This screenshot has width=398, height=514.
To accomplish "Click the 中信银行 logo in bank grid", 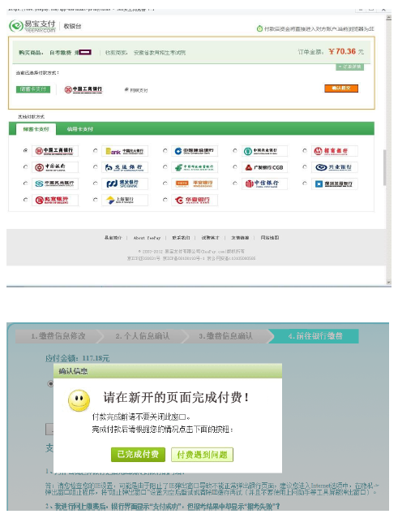I will point(264,184).
